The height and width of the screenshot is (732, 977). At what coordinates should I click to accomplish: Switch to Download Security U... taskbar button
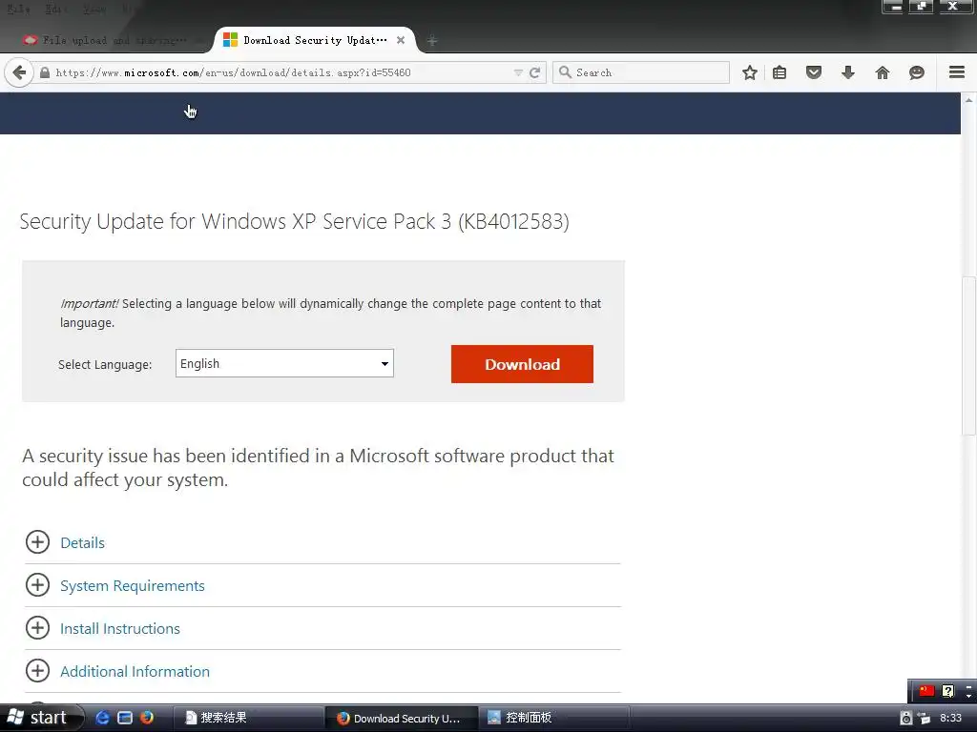pyautogui.click(x=402, y=718)
